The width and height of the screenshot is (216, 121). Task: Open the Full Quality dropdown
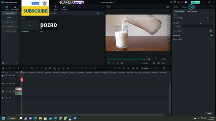point(145,63)
